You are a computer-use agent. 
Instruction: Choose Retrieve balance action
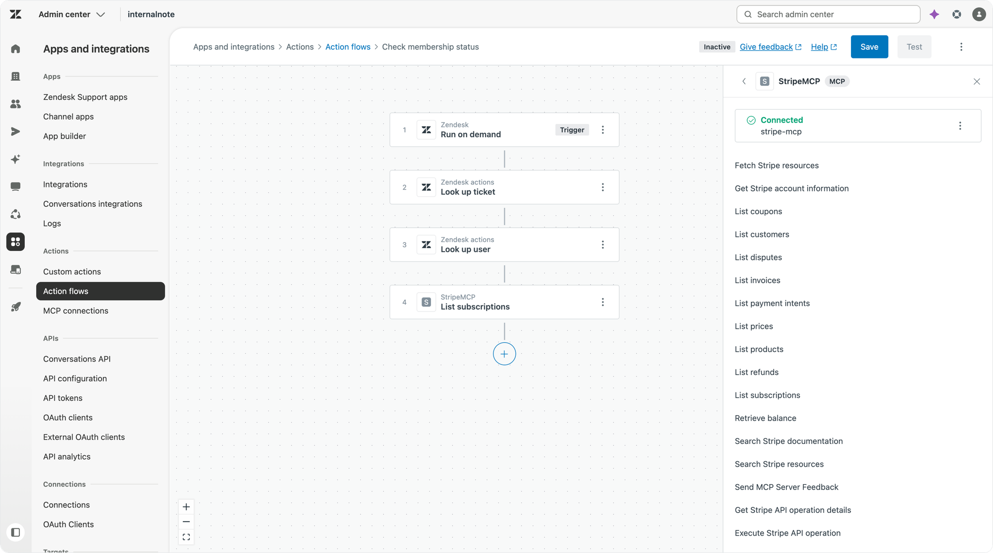765,418
